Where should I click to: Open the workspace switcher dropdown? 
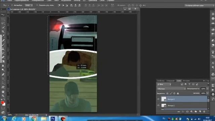click(x=199, y=5)
